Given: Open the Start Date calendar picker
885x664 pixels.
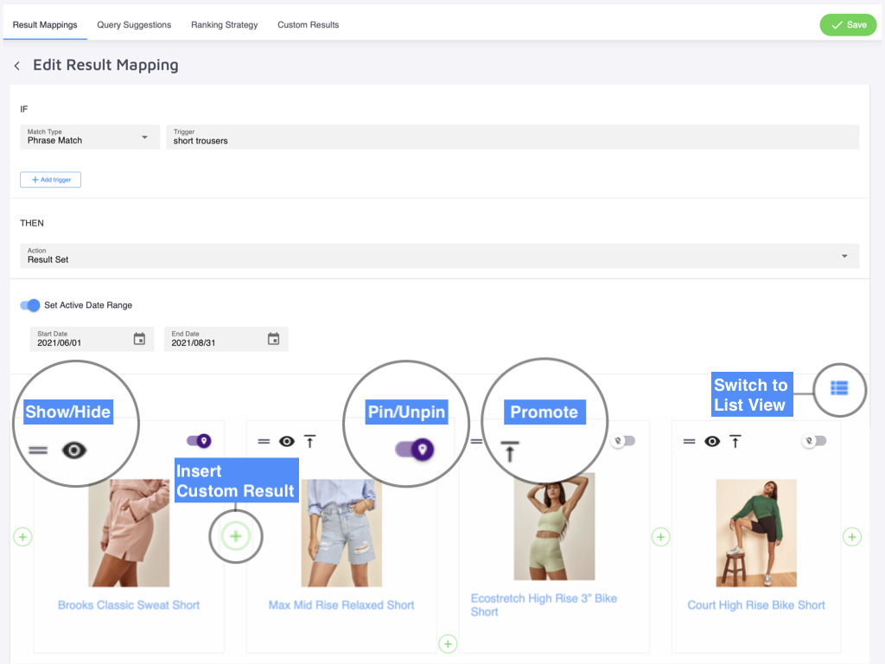Looking at the screenshot, I should click(x=140, y=339).
